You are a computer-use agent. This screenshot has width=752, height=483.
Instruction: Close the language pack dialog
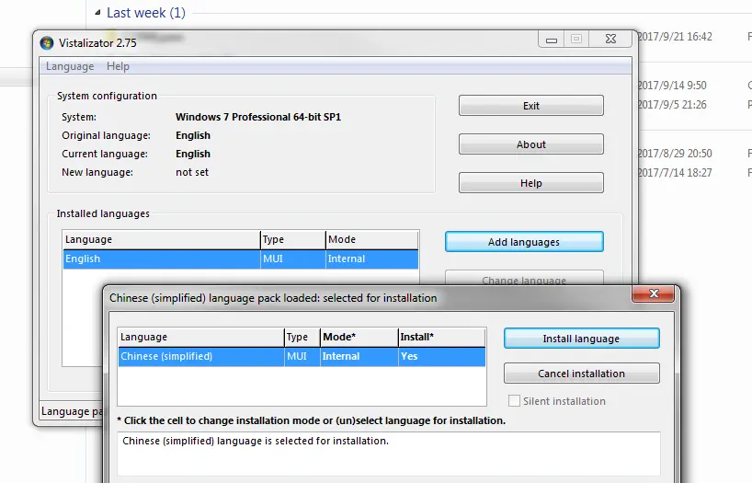click(x=654, y=293)
